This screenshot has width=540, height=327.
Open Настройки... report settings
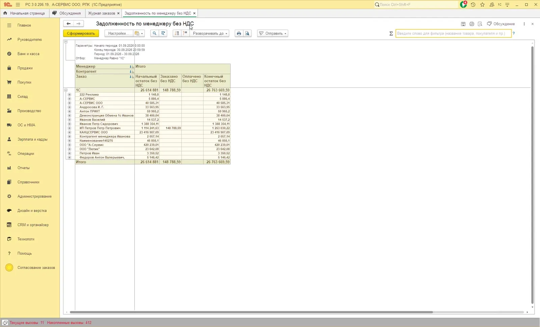(x=118, y=33)
